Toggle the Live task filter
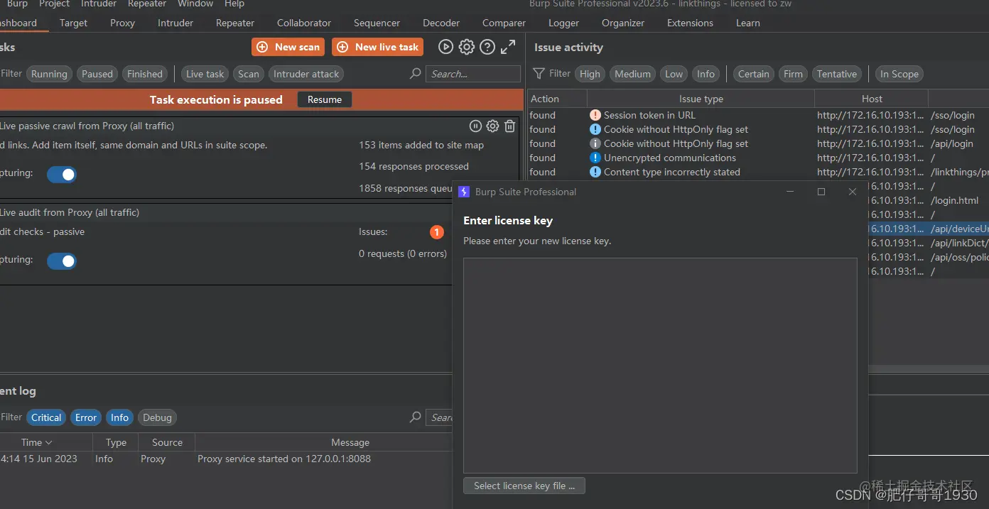The image size is (989, 509). tap(205, 74)
